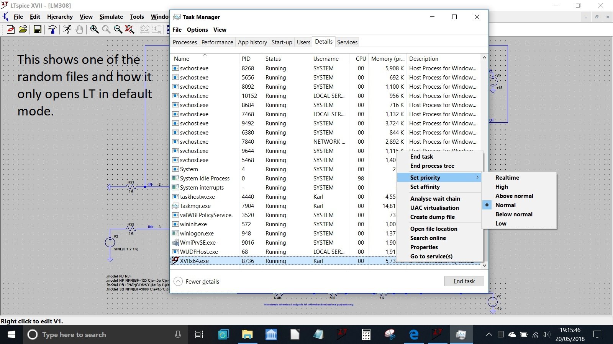Image resolution: width=613 pixels, height=344 pixels.
Task: Collapse view with Fewer details chevron
Action: pyautogui.click(x=178, y=281)
